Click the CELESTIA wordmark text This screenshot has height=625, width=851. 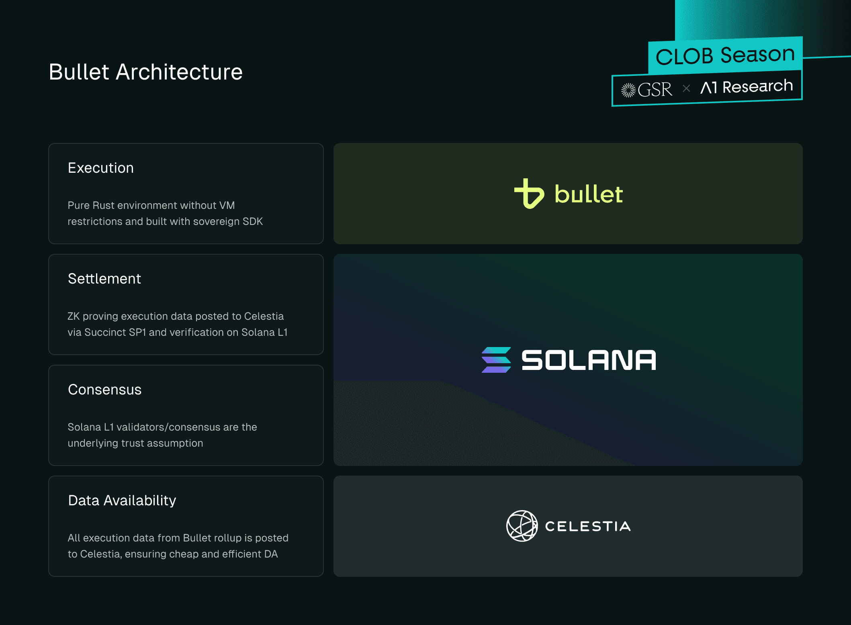(588, 526)
